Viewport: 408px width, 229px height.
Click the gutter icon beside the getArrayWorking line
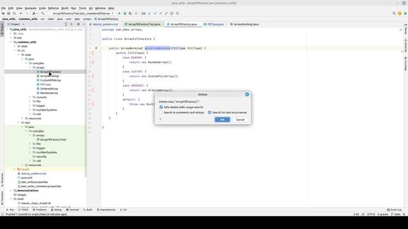click(x=96, y=48)
